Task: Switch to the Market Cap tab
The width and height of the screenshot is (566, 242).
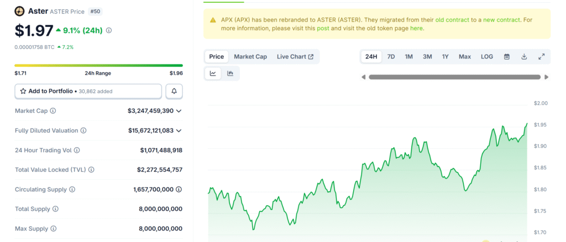Action: coord(250,57)
